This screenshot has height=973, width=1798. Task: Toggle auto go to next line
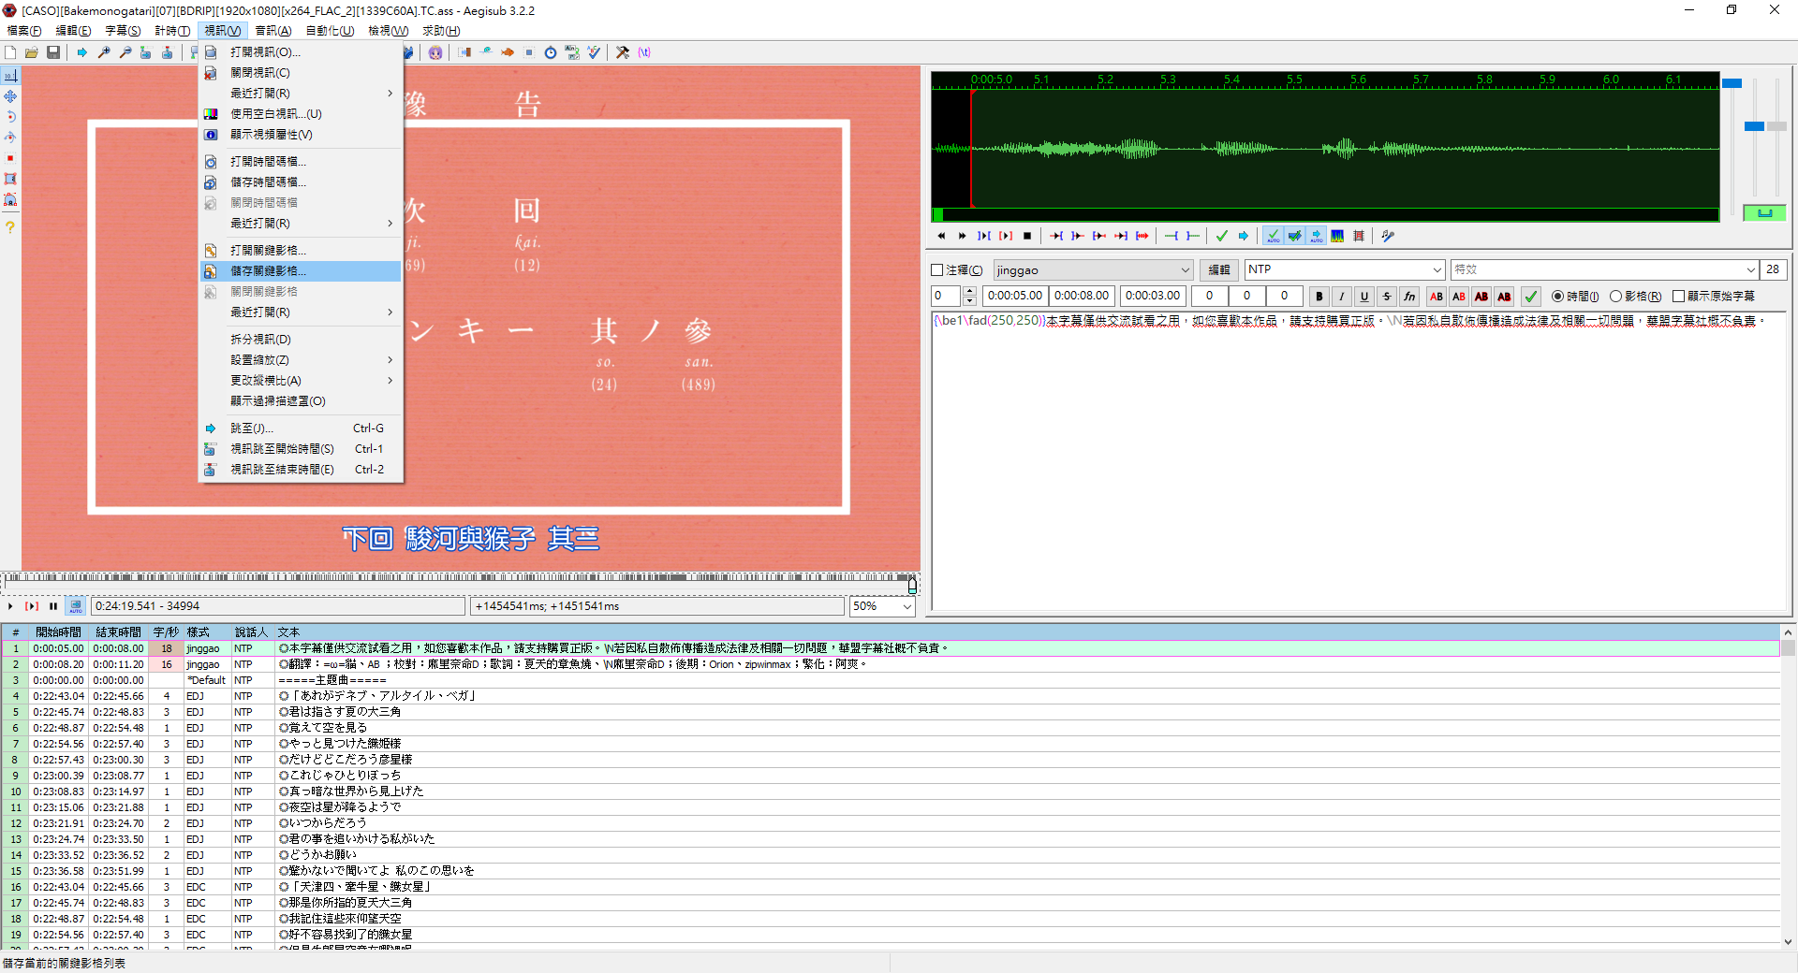[1294, 236]
